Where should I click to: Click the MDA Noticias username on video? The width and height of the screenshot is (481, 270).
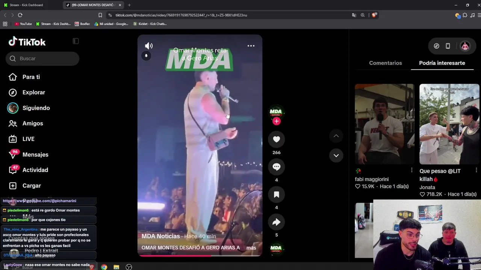click(x=160, y=236)
